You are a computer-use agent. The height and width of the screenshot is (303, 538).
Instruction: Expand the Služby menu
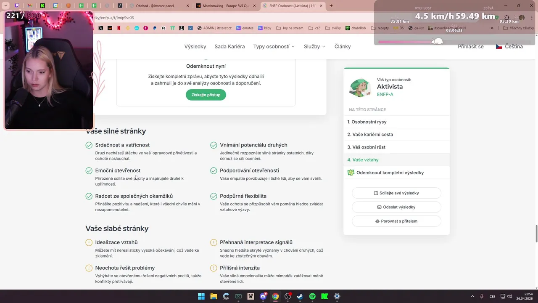point(314,46)
